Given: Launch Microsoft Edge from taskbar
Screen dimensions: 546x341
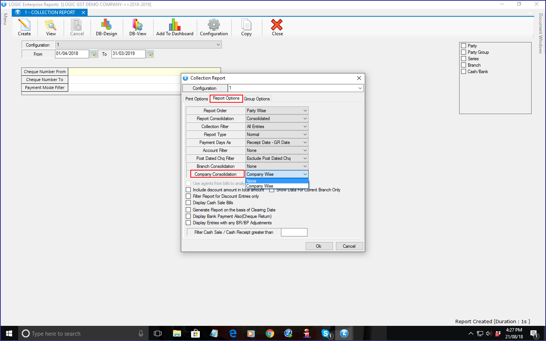Looking at the screenshot, I should (233, 333).
